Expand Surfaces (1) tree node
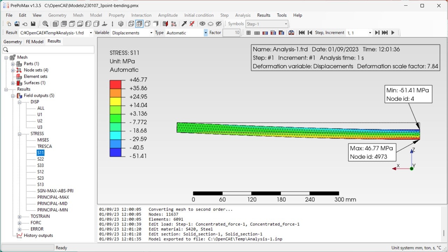 [x=13, y=83]
